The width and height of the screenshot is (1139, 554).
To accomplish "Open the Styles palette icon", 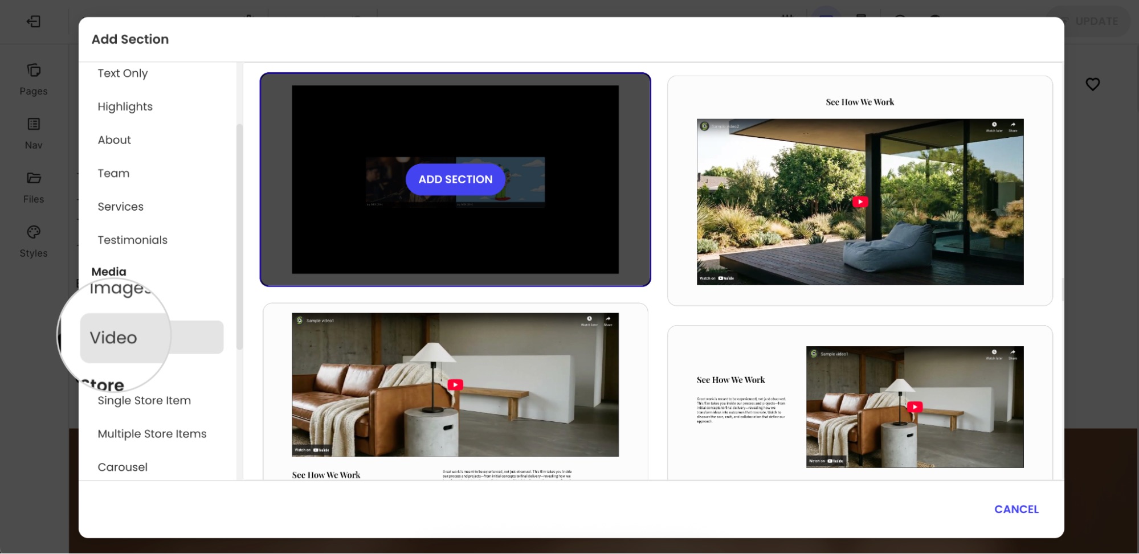I will [x=34, y=232].
